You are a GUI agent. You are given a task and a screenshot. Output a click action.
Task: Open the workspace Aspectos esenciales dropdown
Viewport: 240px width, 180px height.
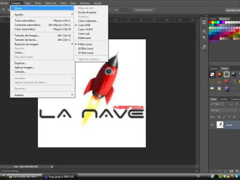click(232, 10)
